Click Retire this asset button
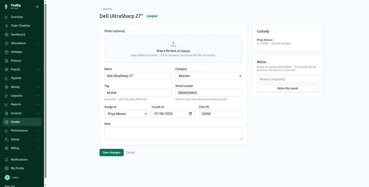 (288, 88)
